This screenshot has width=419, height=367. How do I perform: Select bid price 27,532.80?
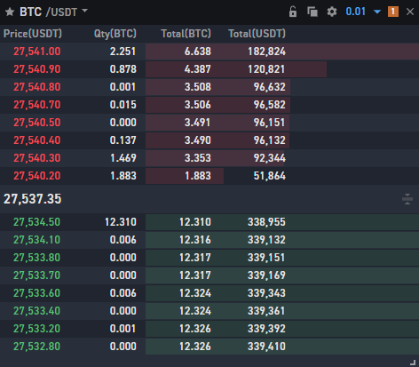point(37,347)
